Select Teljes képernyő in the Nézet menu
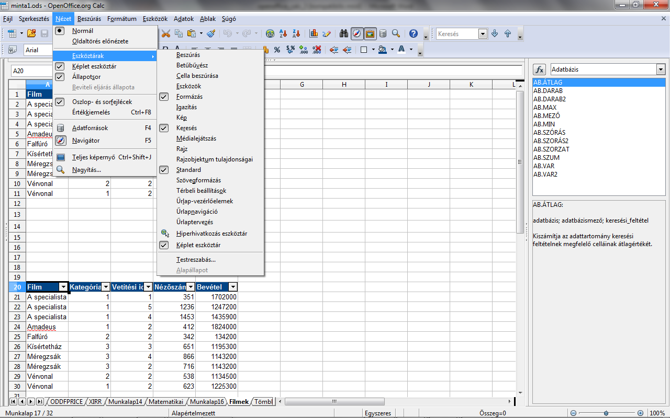 (x=105, y=157)
